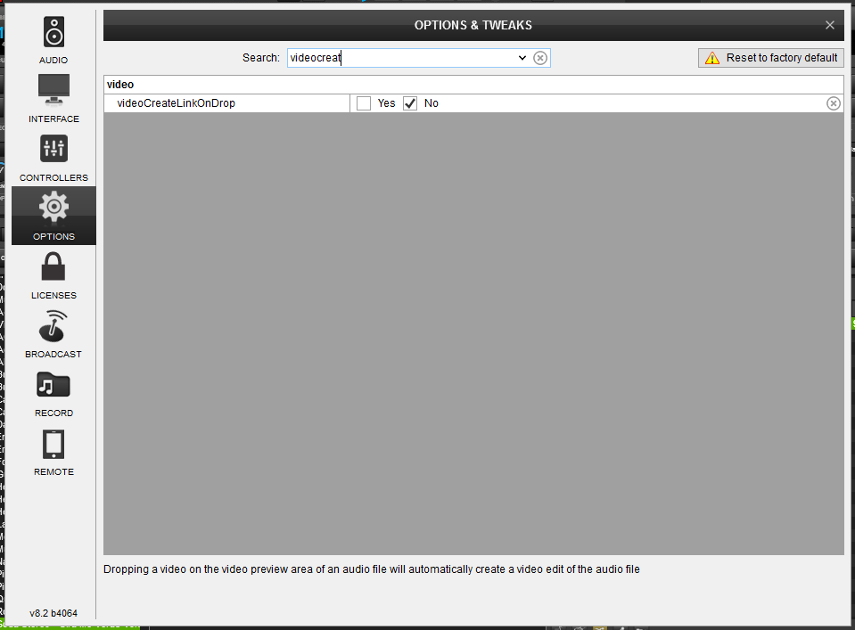
Task: Open the Broadcast antenna icon
Action: (x=53, y=326)
